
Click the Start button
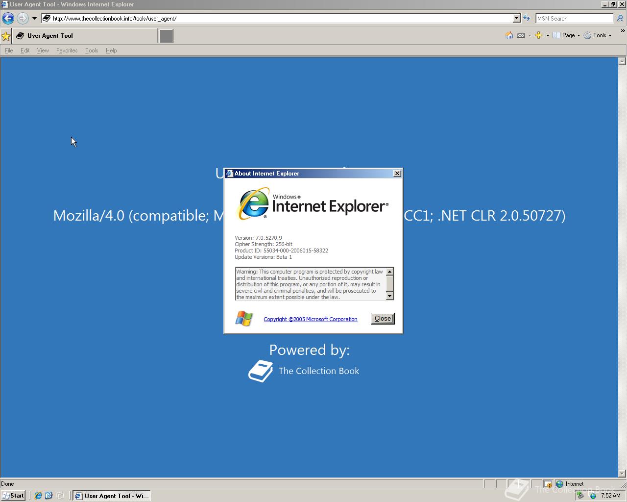coord(13,496)
